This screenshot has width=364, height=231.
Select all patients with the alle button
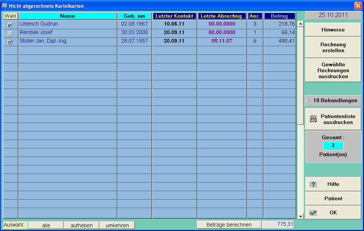46,225
